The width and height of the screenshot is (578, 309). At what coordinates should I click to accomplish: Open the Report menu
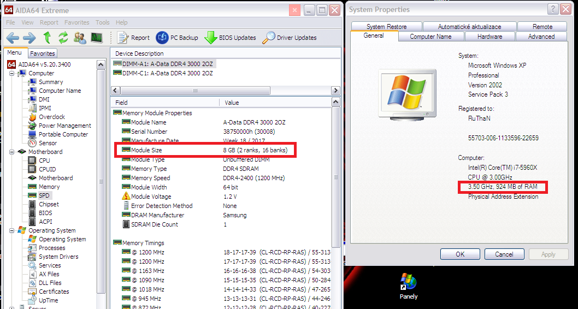49,22
